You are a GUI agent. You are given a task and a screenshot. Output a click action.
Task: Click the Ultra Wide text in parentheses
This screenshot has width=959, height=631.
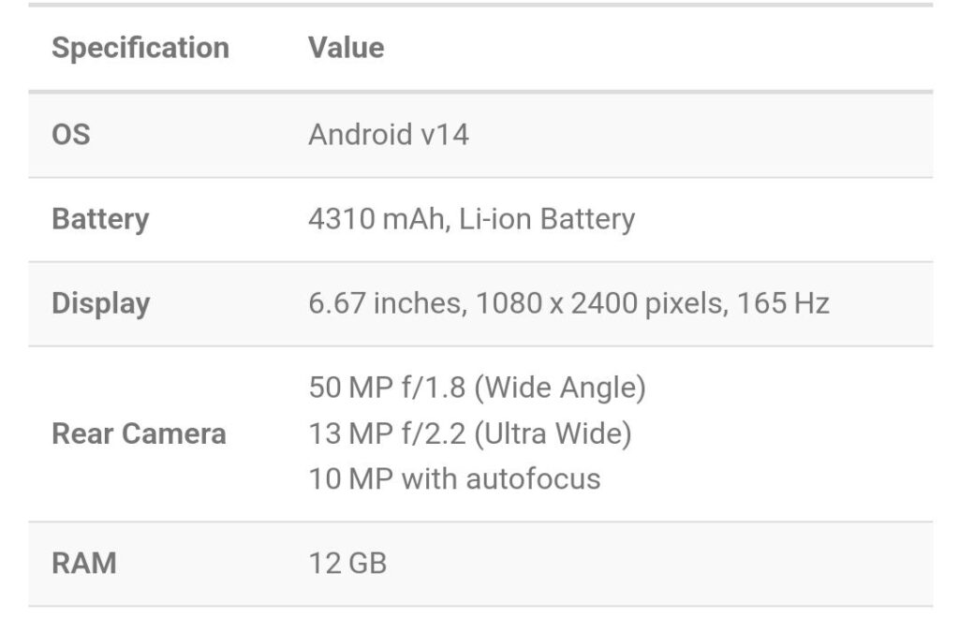(553, 433)
